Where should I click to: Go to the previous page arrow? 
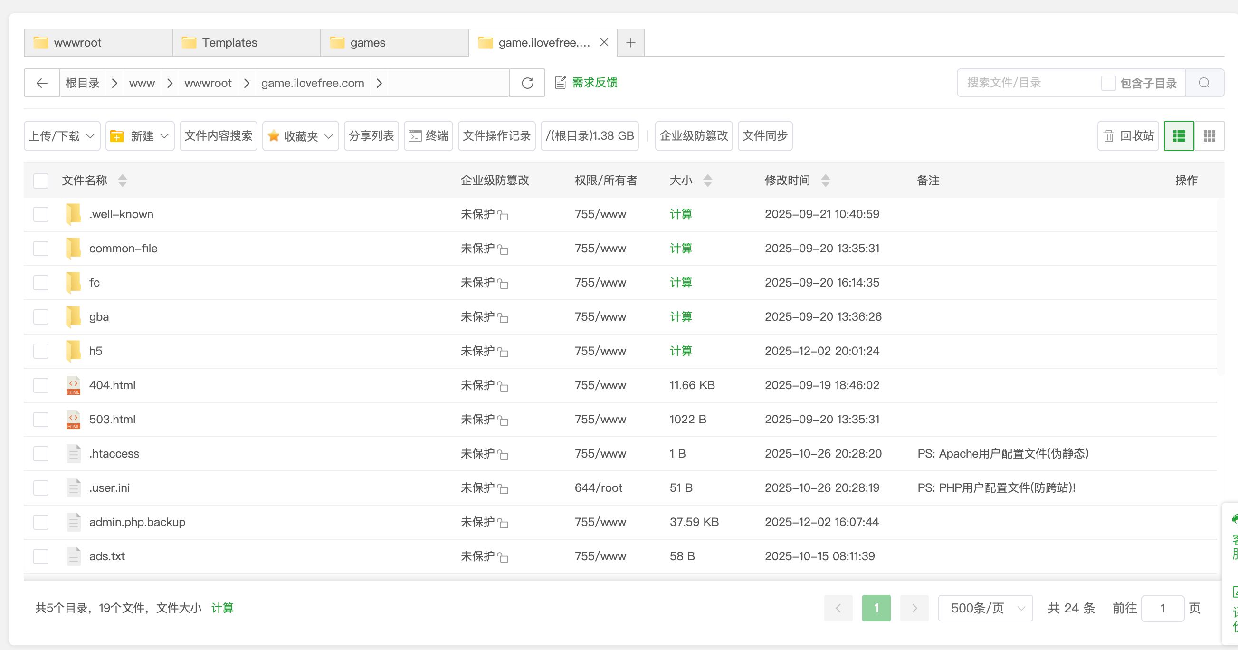click(x=838, y=608)
